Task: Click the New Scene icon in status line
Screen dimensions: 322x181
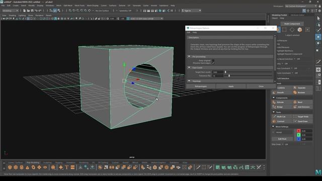Action: [25, 11]
